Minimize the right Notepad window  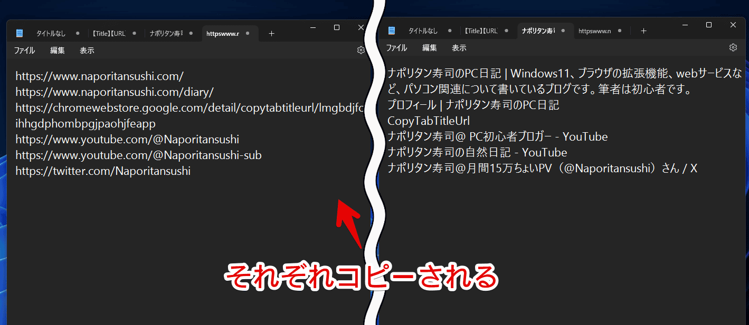685,25
